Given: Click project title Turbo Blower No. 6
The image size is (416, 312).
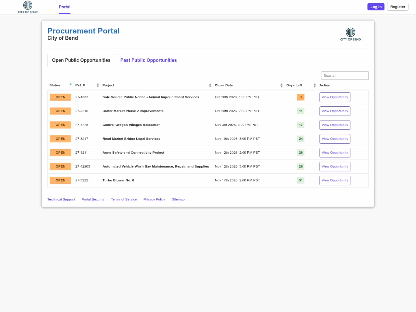Looking at the screenshot, I should [x=118, y=180].
